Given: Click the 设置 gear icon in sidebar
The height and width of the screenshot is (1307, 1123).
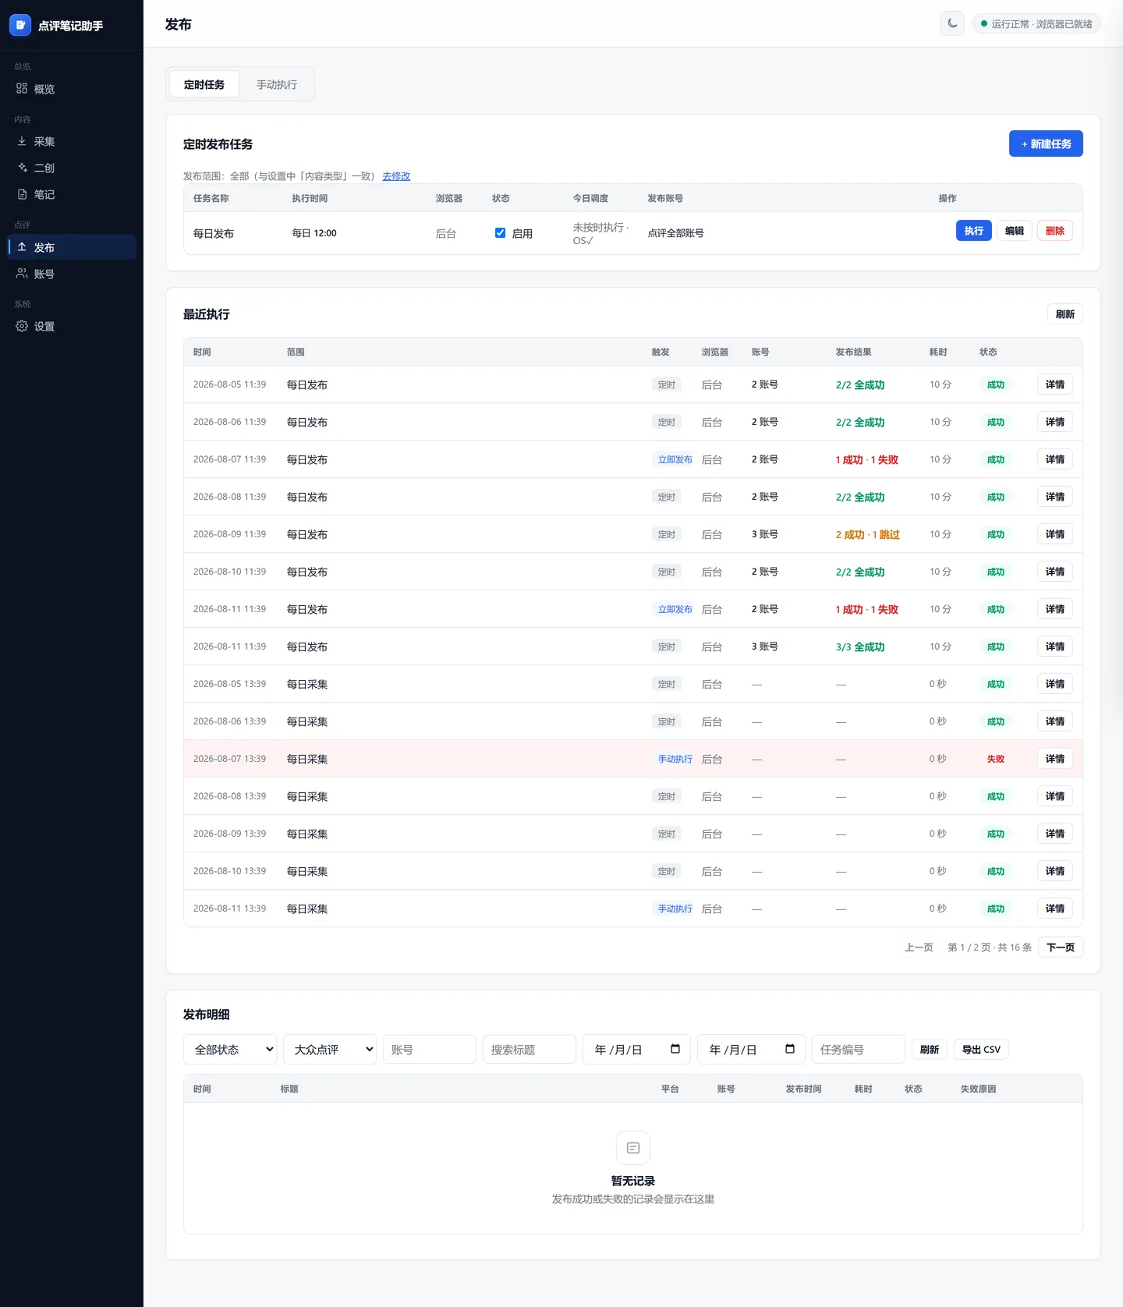Looking at the screenshot, I should click(x=22, y=326).
